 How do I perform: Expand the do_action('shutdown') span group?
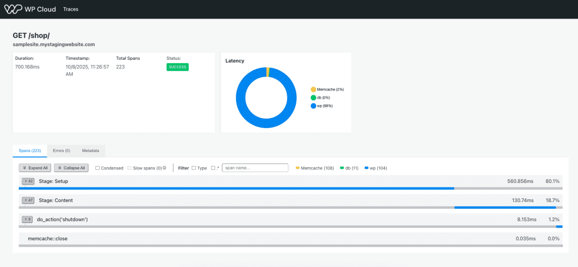[x=28, y=219]
